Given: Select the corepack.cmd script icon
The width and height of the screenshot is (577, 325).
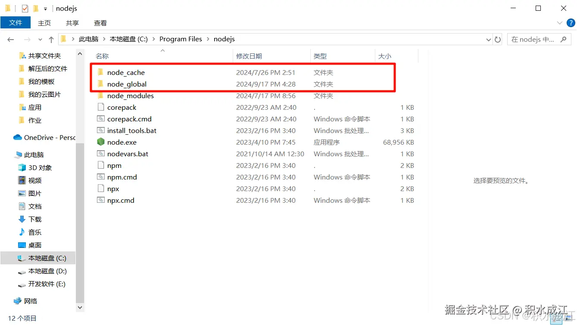Looking at the screenshot, I should 100,119.
